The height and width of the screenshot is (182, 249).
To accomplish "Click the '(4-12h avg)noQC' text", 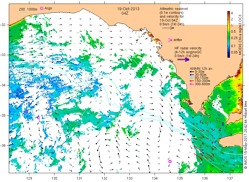I will click(188, 52).
